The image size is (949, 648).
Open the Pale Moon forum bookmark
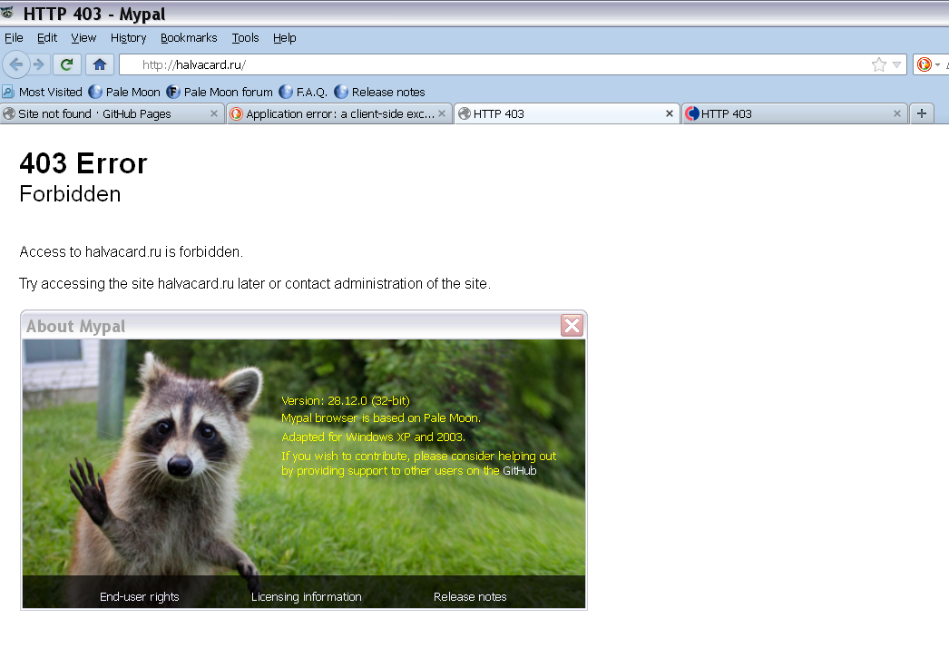click(220, 92)
